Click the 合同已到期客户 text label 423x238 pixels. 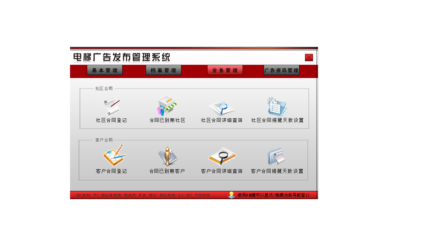[x=167, y=172]
